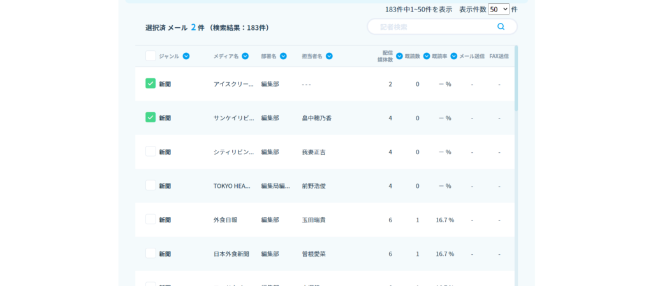Viewport: 653px width, 286px height.
Task: Click the FAX送信 column header
Action: [x=499, y=56]
